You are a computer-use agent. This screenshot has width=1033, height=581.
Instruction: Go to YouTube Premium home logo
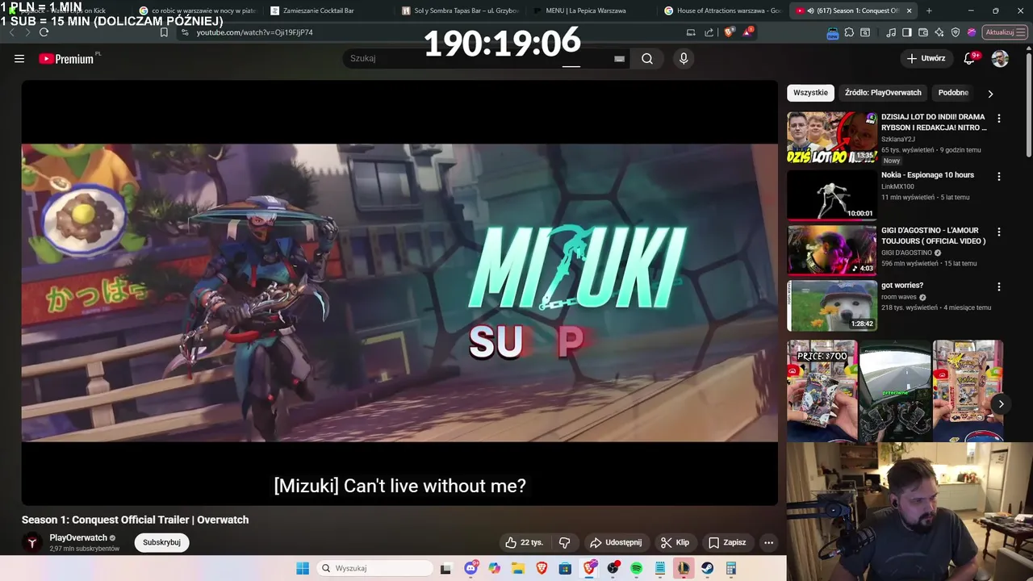(x=68, y=58)
